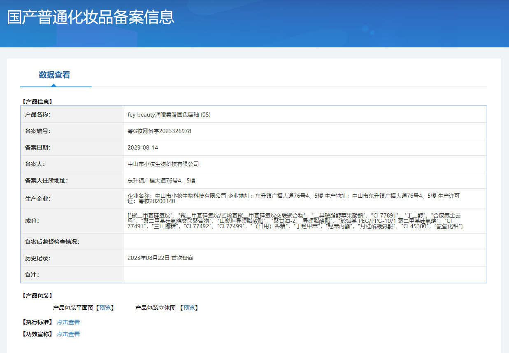Open 执行标准 via 点击查看
Screen dimensions: 509x353
68,322
